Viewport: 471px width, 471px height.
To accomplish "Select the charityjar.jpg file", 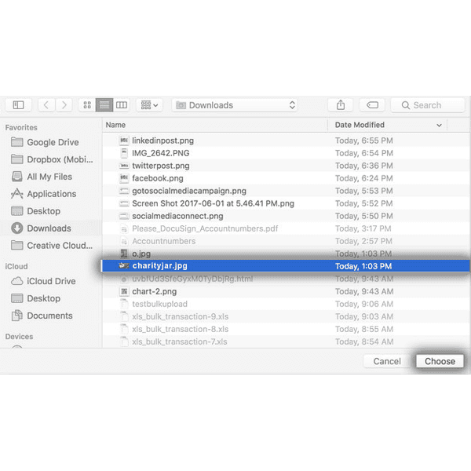I will coord(159,266).
